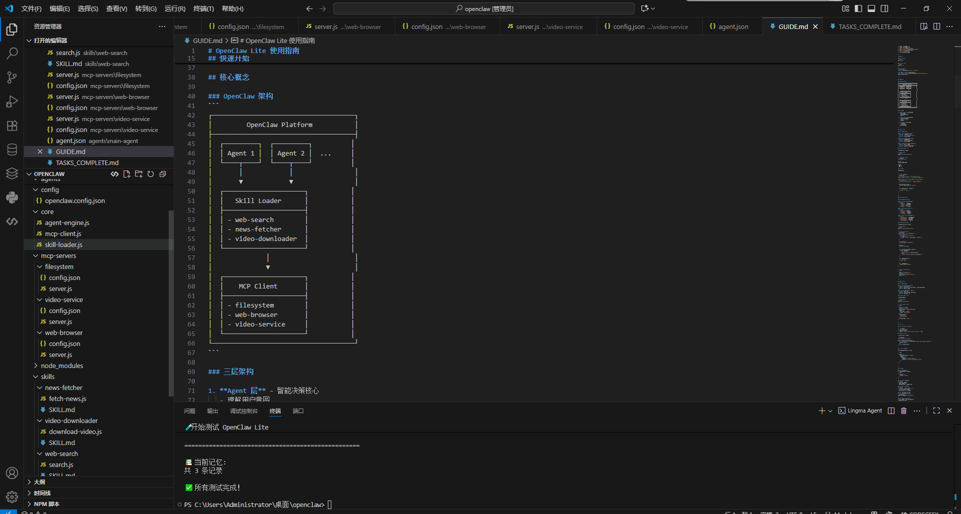This screenshot has height=514, width=961.
Task: Open Run and Debug view
Action: pyautogui.click(x=12, y=101)
